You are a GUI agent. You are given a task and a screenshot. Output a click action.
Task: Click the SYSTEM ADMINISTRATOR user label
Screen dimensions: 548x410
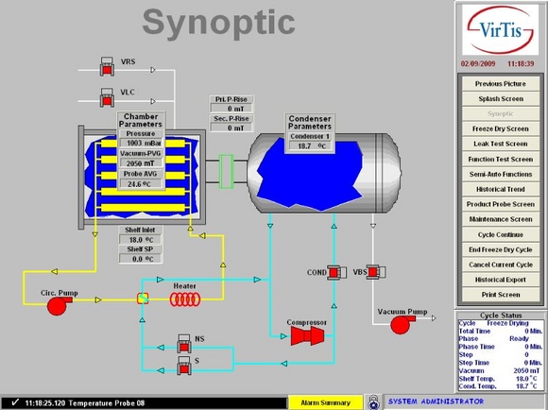pyautogui.click(x=437, y=401)
